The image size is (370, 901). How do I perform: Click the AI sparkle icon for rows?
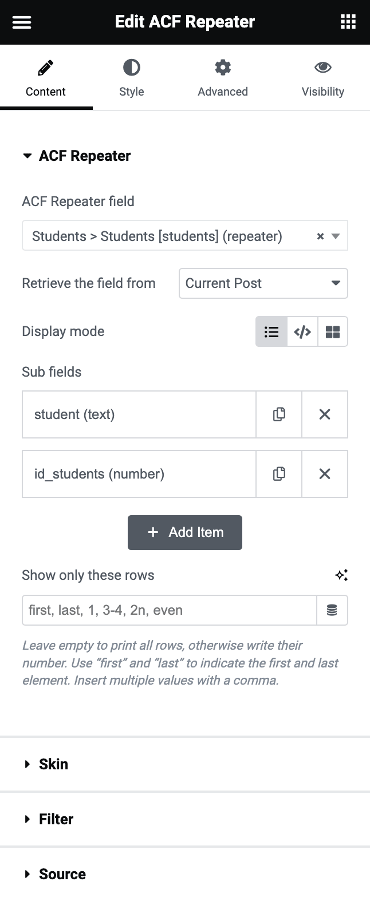(341, 575)
